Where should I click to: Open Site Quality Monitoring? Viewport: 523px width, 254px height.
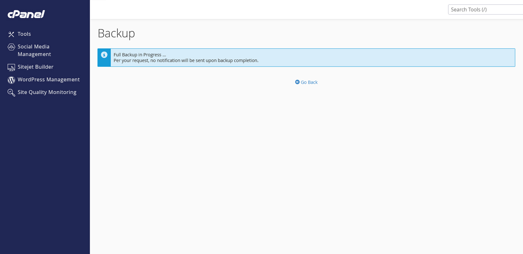click(x=47, y=92)
